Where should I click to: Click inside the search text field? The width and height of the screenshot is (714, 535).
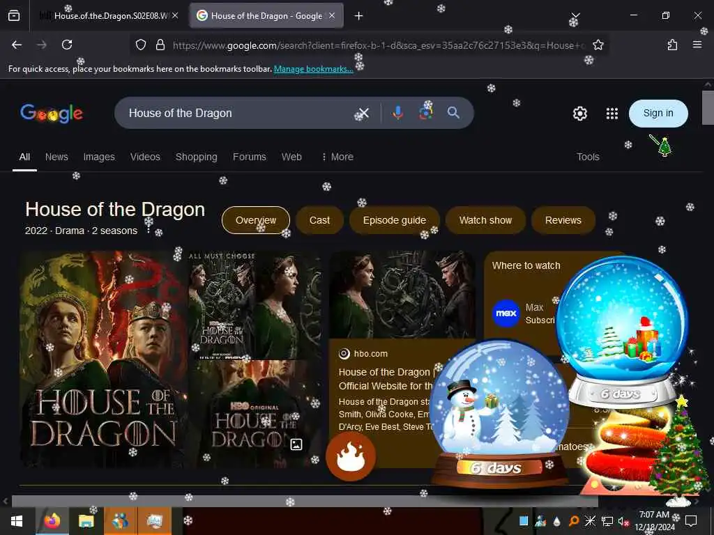coord(237,113)
